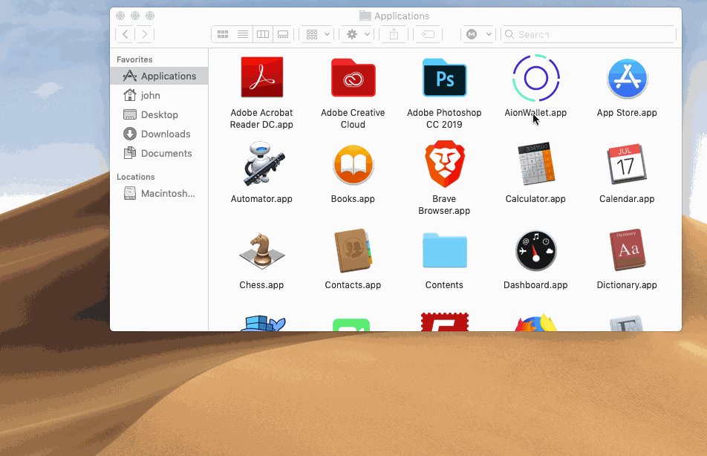Open the group-by arrangement dropdown
This screenshot has width=707, height=456.
tap(317, 34)
